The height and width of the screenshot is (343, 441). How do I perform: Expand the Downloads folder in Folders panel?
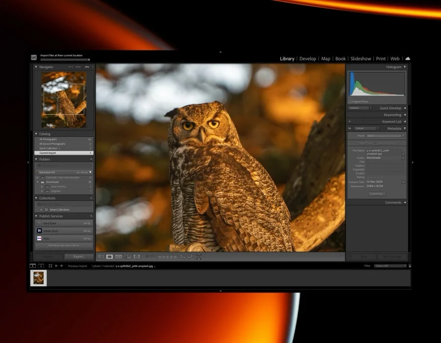pos(37,182)
